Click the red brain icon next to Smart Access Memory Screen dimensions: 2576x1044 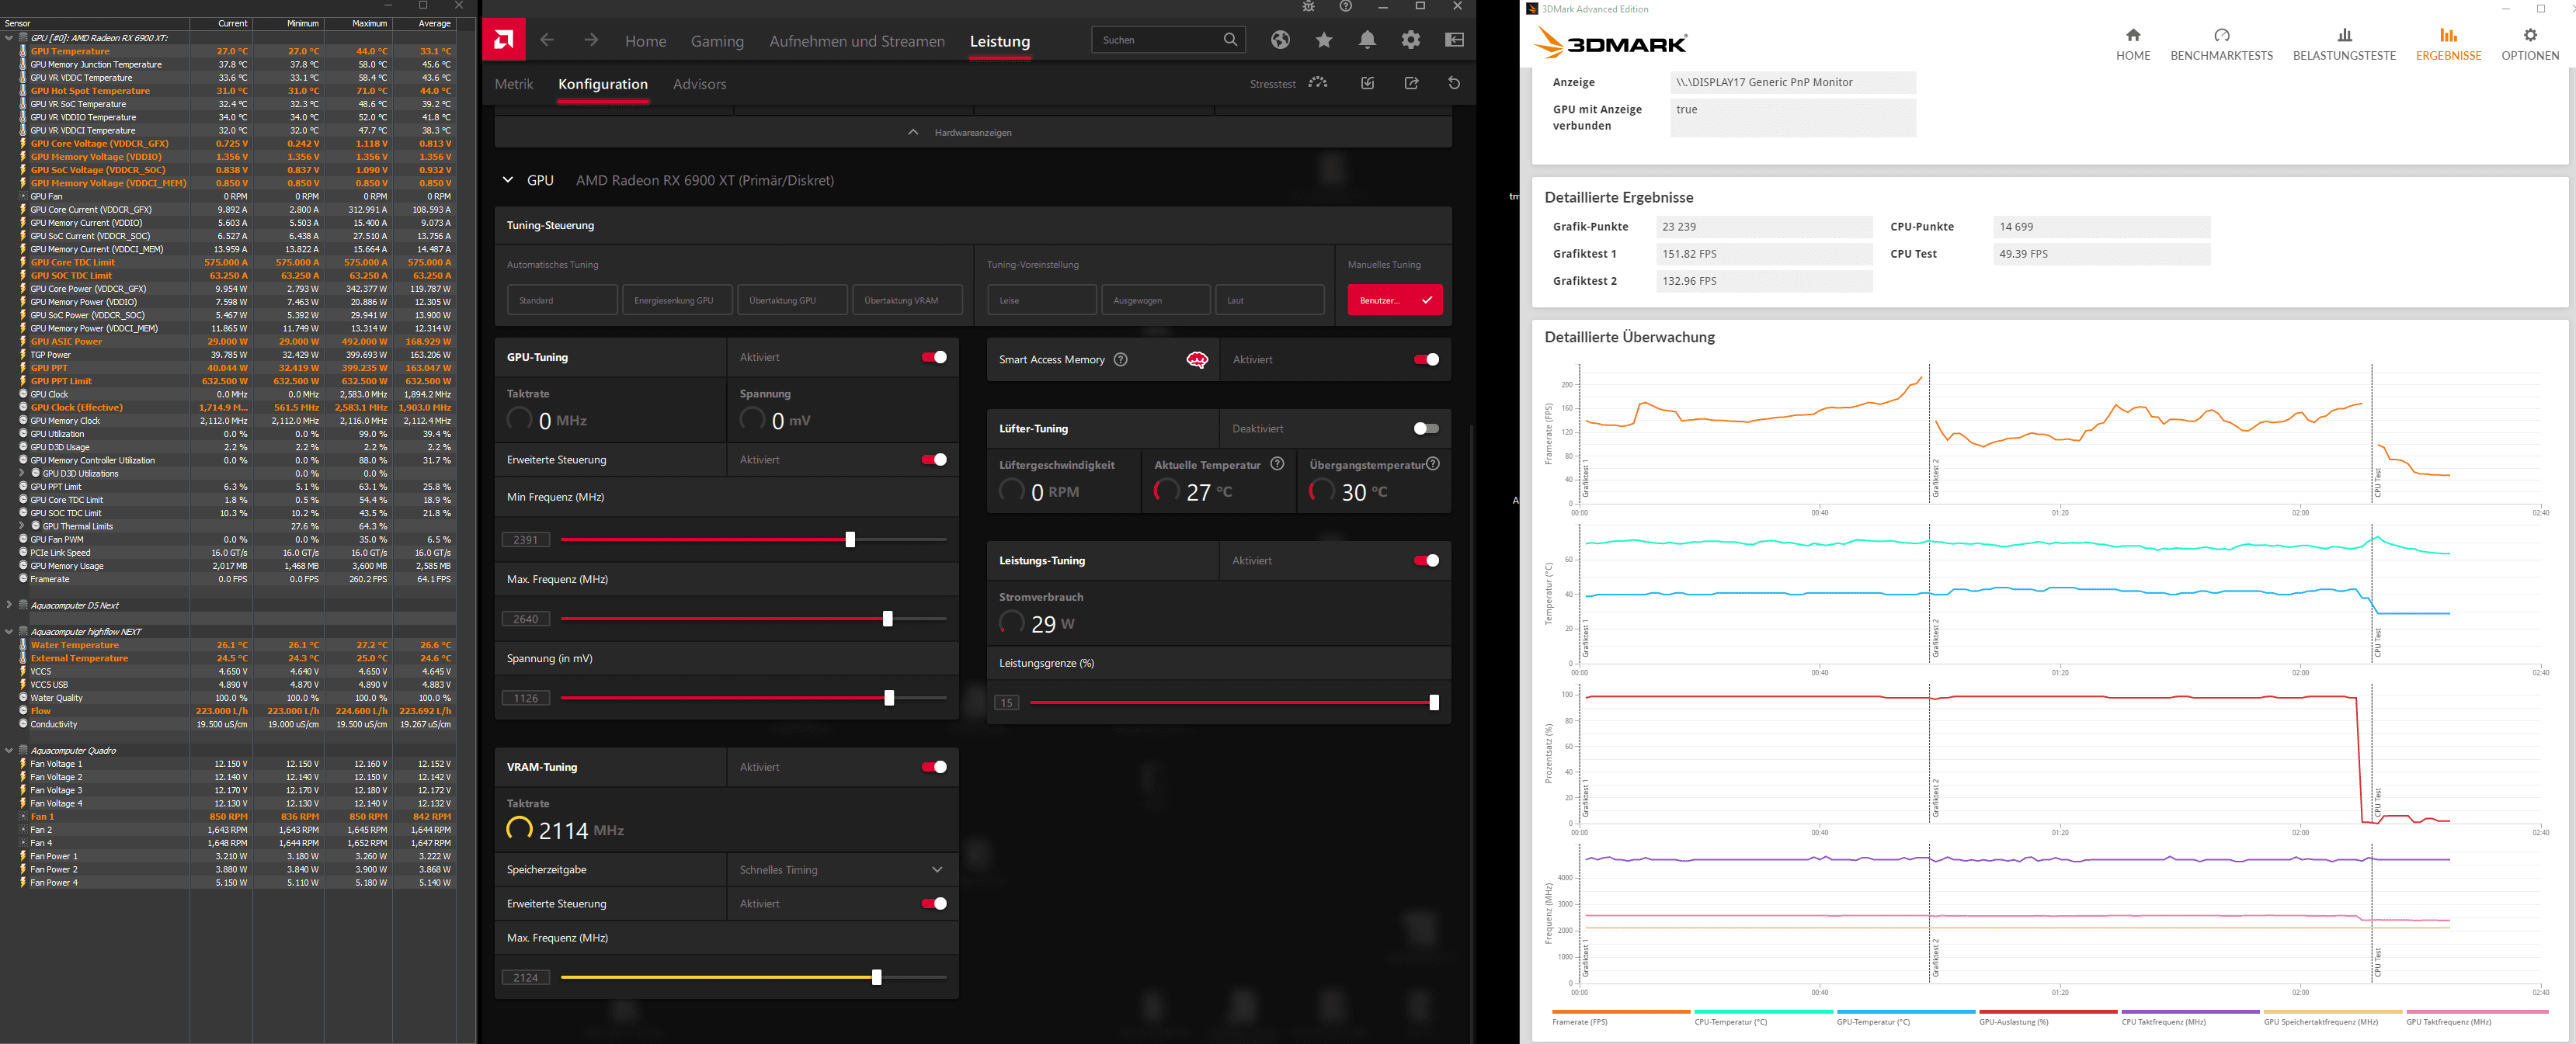pyautogui.click(x=1197, y=359)
